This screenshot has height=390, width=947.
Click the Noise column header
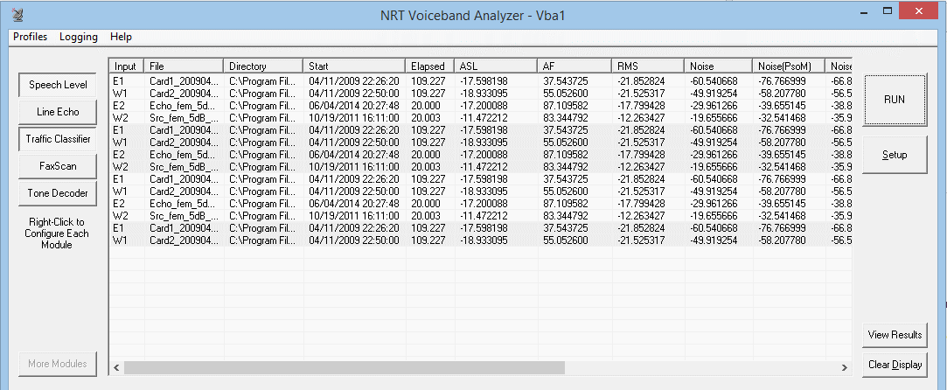pyautogui.click(x=720, y=66)
